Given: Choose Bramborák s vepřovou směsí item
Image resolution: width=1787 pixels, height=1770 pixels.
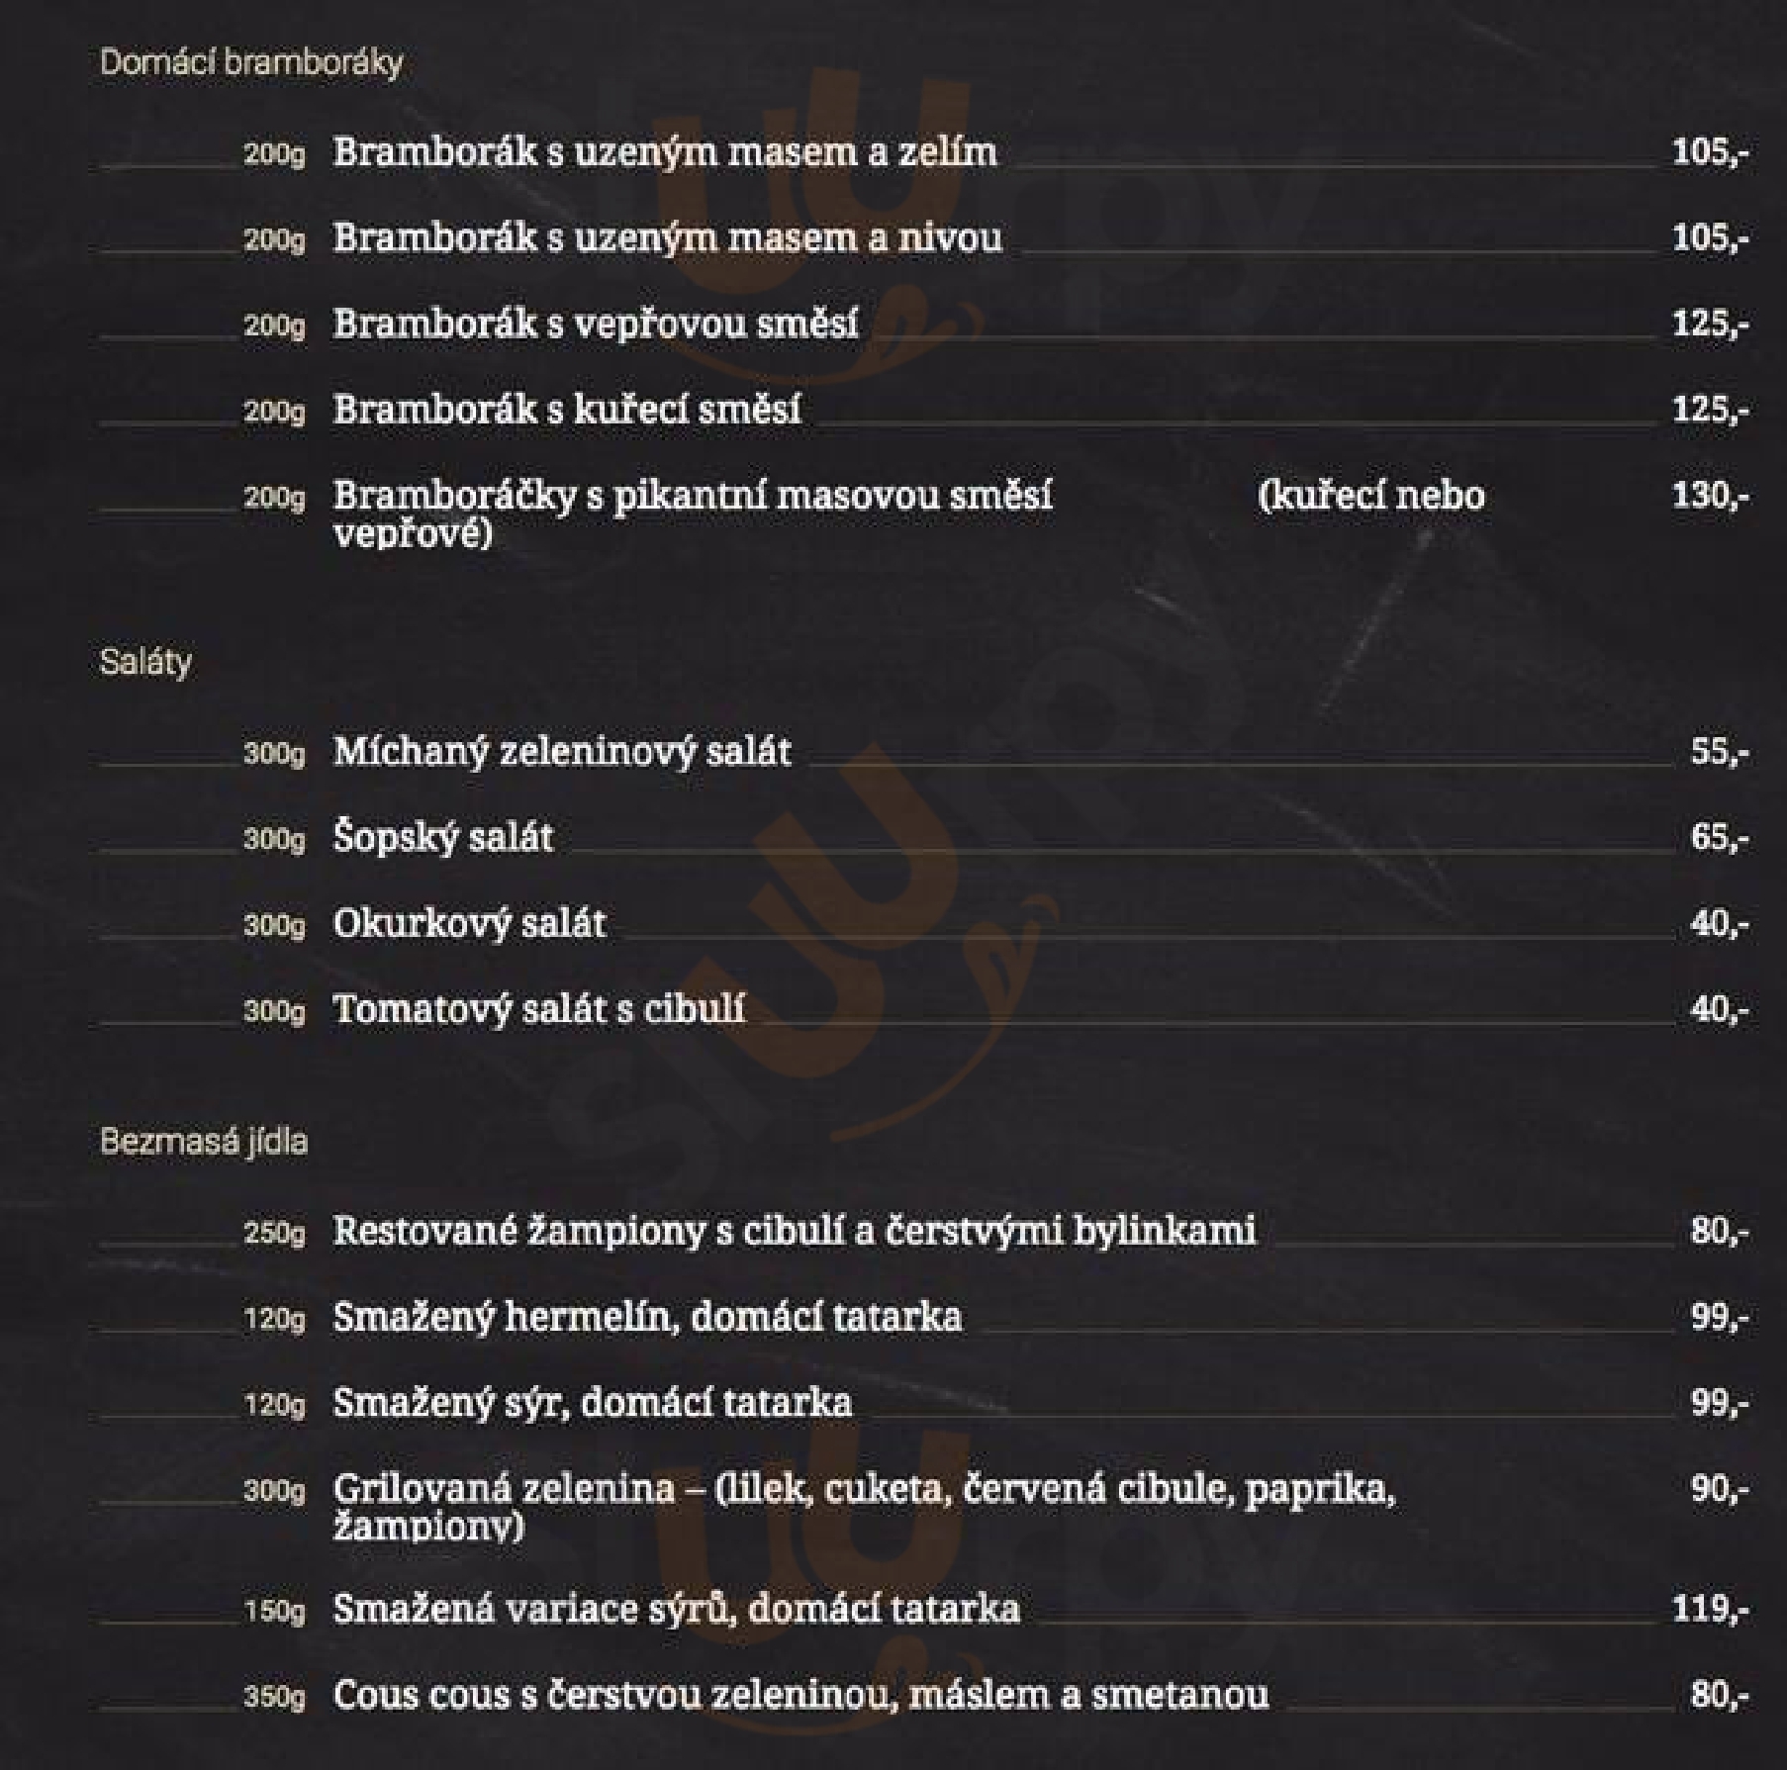Looking at the screenshot, I should pyautogui.click(x=596, y=325).
